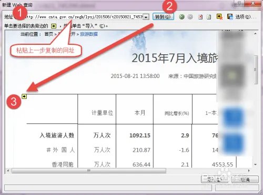Open the 旅游数据 breadcrumb link
263x195 pixels.
89,34
